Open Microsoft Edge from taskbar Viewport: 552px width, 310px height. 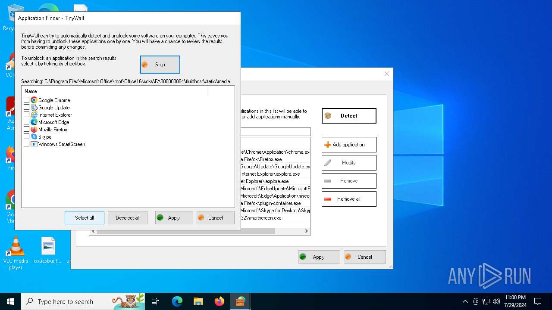[x=177, y=301]
